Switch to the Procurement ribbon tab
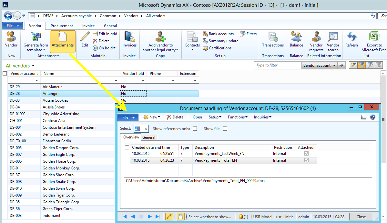The height and width of the screenshot is (223, 387). click(x=62, y=26)
